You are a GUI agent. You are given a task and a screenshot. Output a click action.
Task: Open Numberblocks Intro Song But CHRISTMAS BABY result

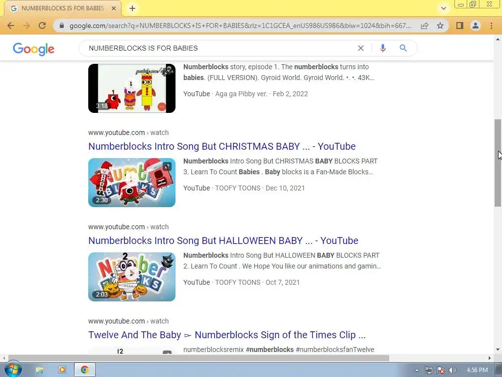point(222,146)
